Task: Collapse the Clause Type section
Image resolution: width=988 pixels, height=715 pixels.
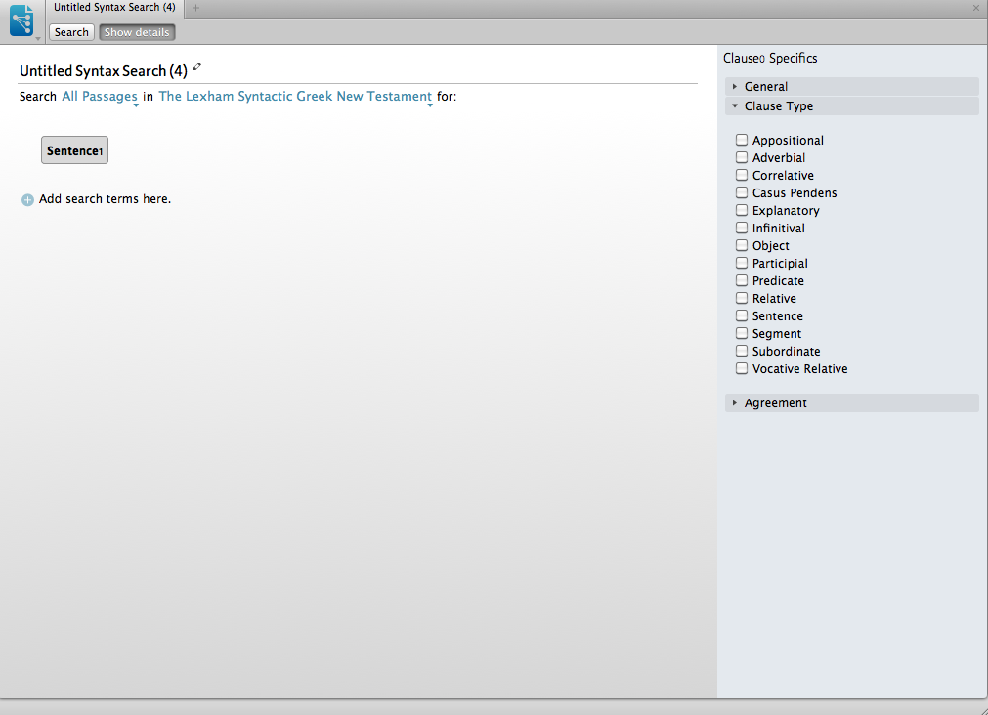Action: tap(852, 105)
